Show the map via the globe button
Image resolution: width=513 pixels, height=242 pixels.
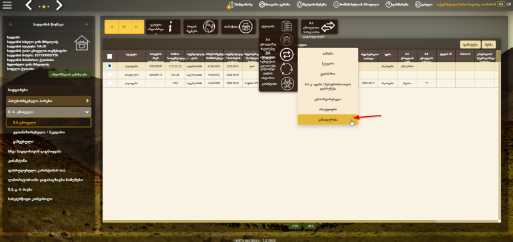pyautogui.click(x=201, y=26)
